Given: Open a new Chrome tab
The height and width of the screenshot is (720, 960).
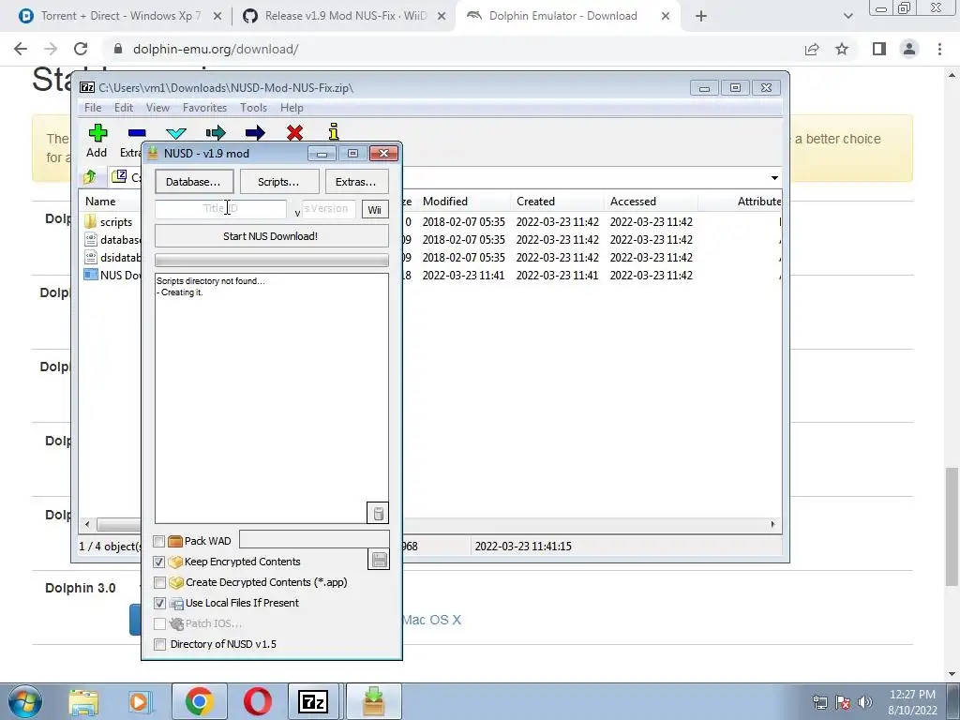Looking at the screenshot, I should 701,16.
